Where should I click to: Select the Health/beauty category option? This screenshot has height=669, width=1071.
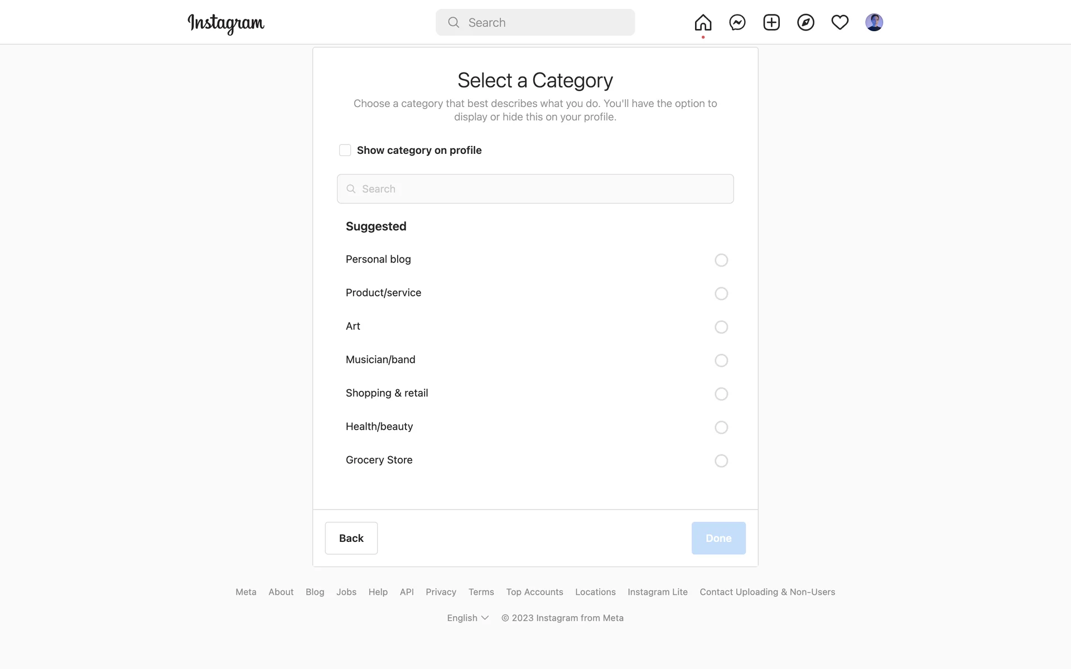tap(721, 427)
